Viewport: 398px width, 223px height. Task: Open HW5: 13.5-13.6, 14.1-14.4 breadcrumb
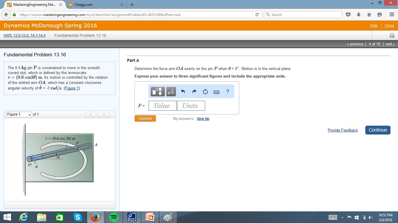point(24,35)
